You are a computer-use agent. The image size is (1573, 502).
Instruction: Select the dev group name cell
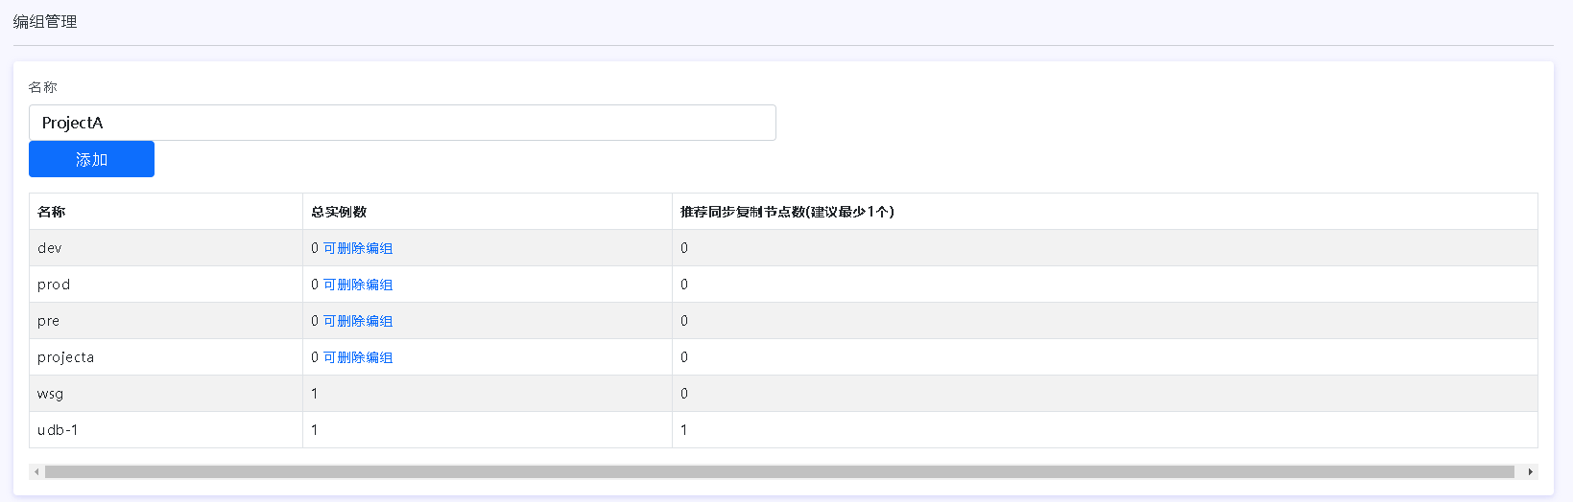click(50, 248)
